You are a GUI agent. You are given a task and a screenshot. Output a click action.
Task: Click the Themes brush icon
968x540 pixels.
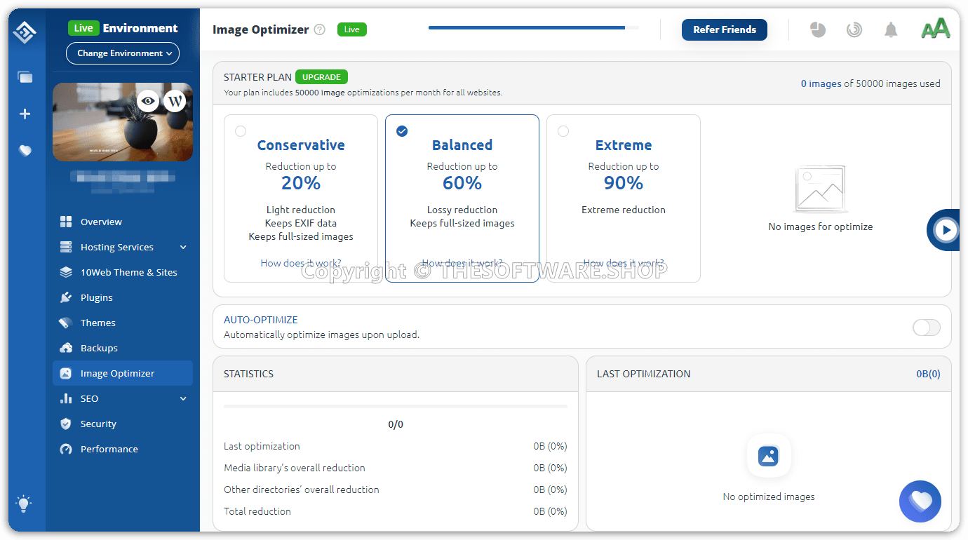[x=66, y=323]
